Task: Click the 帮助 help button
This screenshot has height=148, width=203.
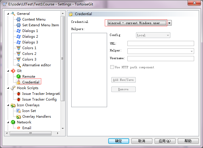Action: (x=188, y=141)
